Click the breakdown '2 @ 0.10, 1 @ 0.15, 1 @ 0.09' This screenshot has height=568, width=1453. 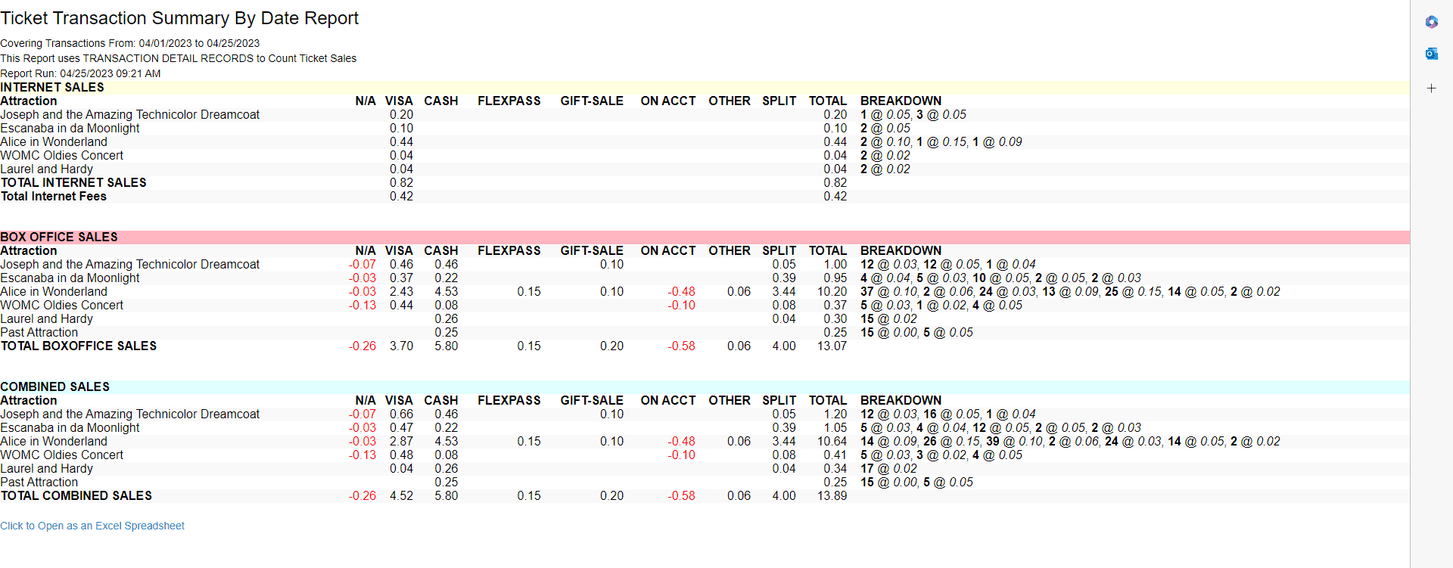point(941,142)
